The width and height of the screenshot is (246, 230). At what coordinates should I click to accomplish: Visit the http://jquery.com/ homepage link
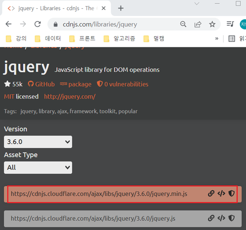click(x=70, y=96)
